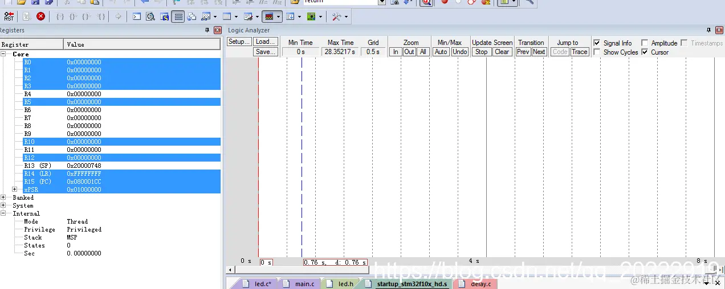Click the Toolbox wrench icon
Image resolution: width=725 pixels, height=289 pixels.
(336, 16)
